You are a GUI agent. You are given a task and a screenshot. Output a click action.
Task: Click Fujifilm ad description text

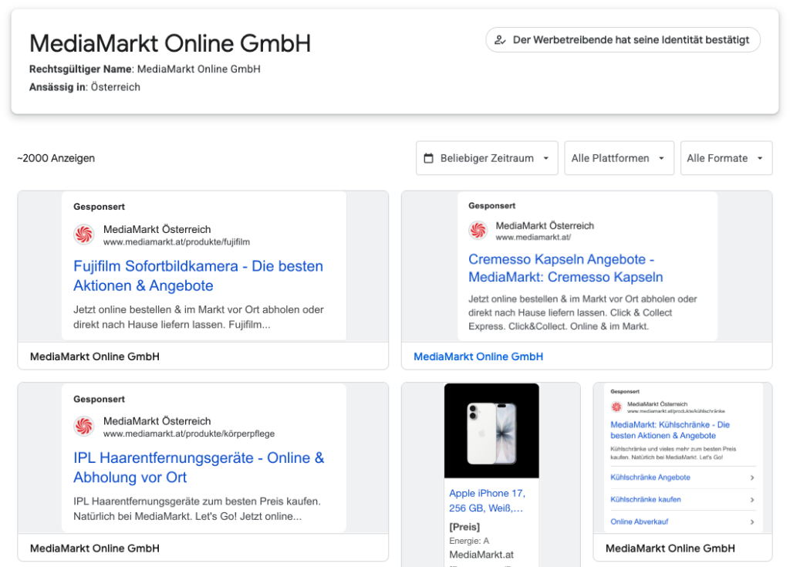point(198,317)
